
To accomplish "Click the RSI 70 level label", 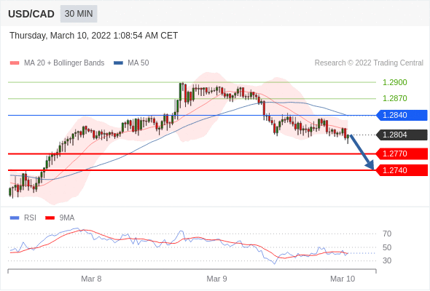I will 387,234.
